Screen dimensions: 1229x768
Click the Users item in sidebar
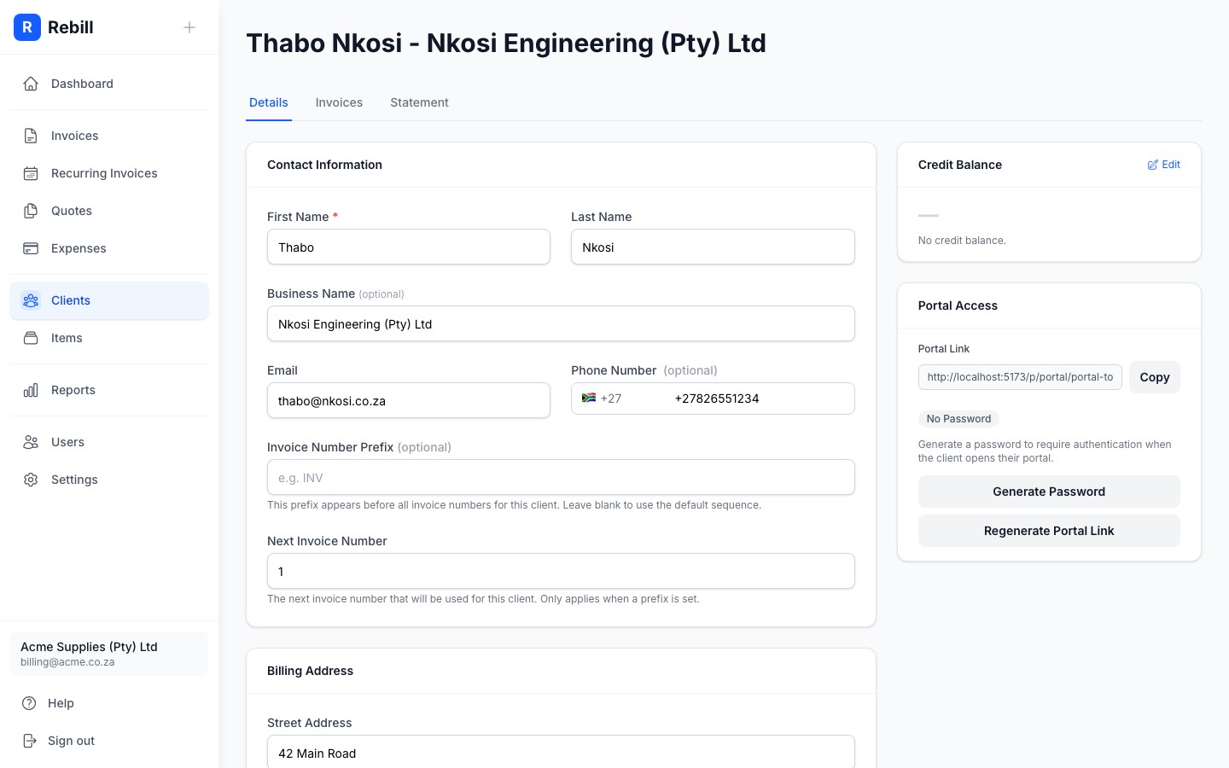67,442
